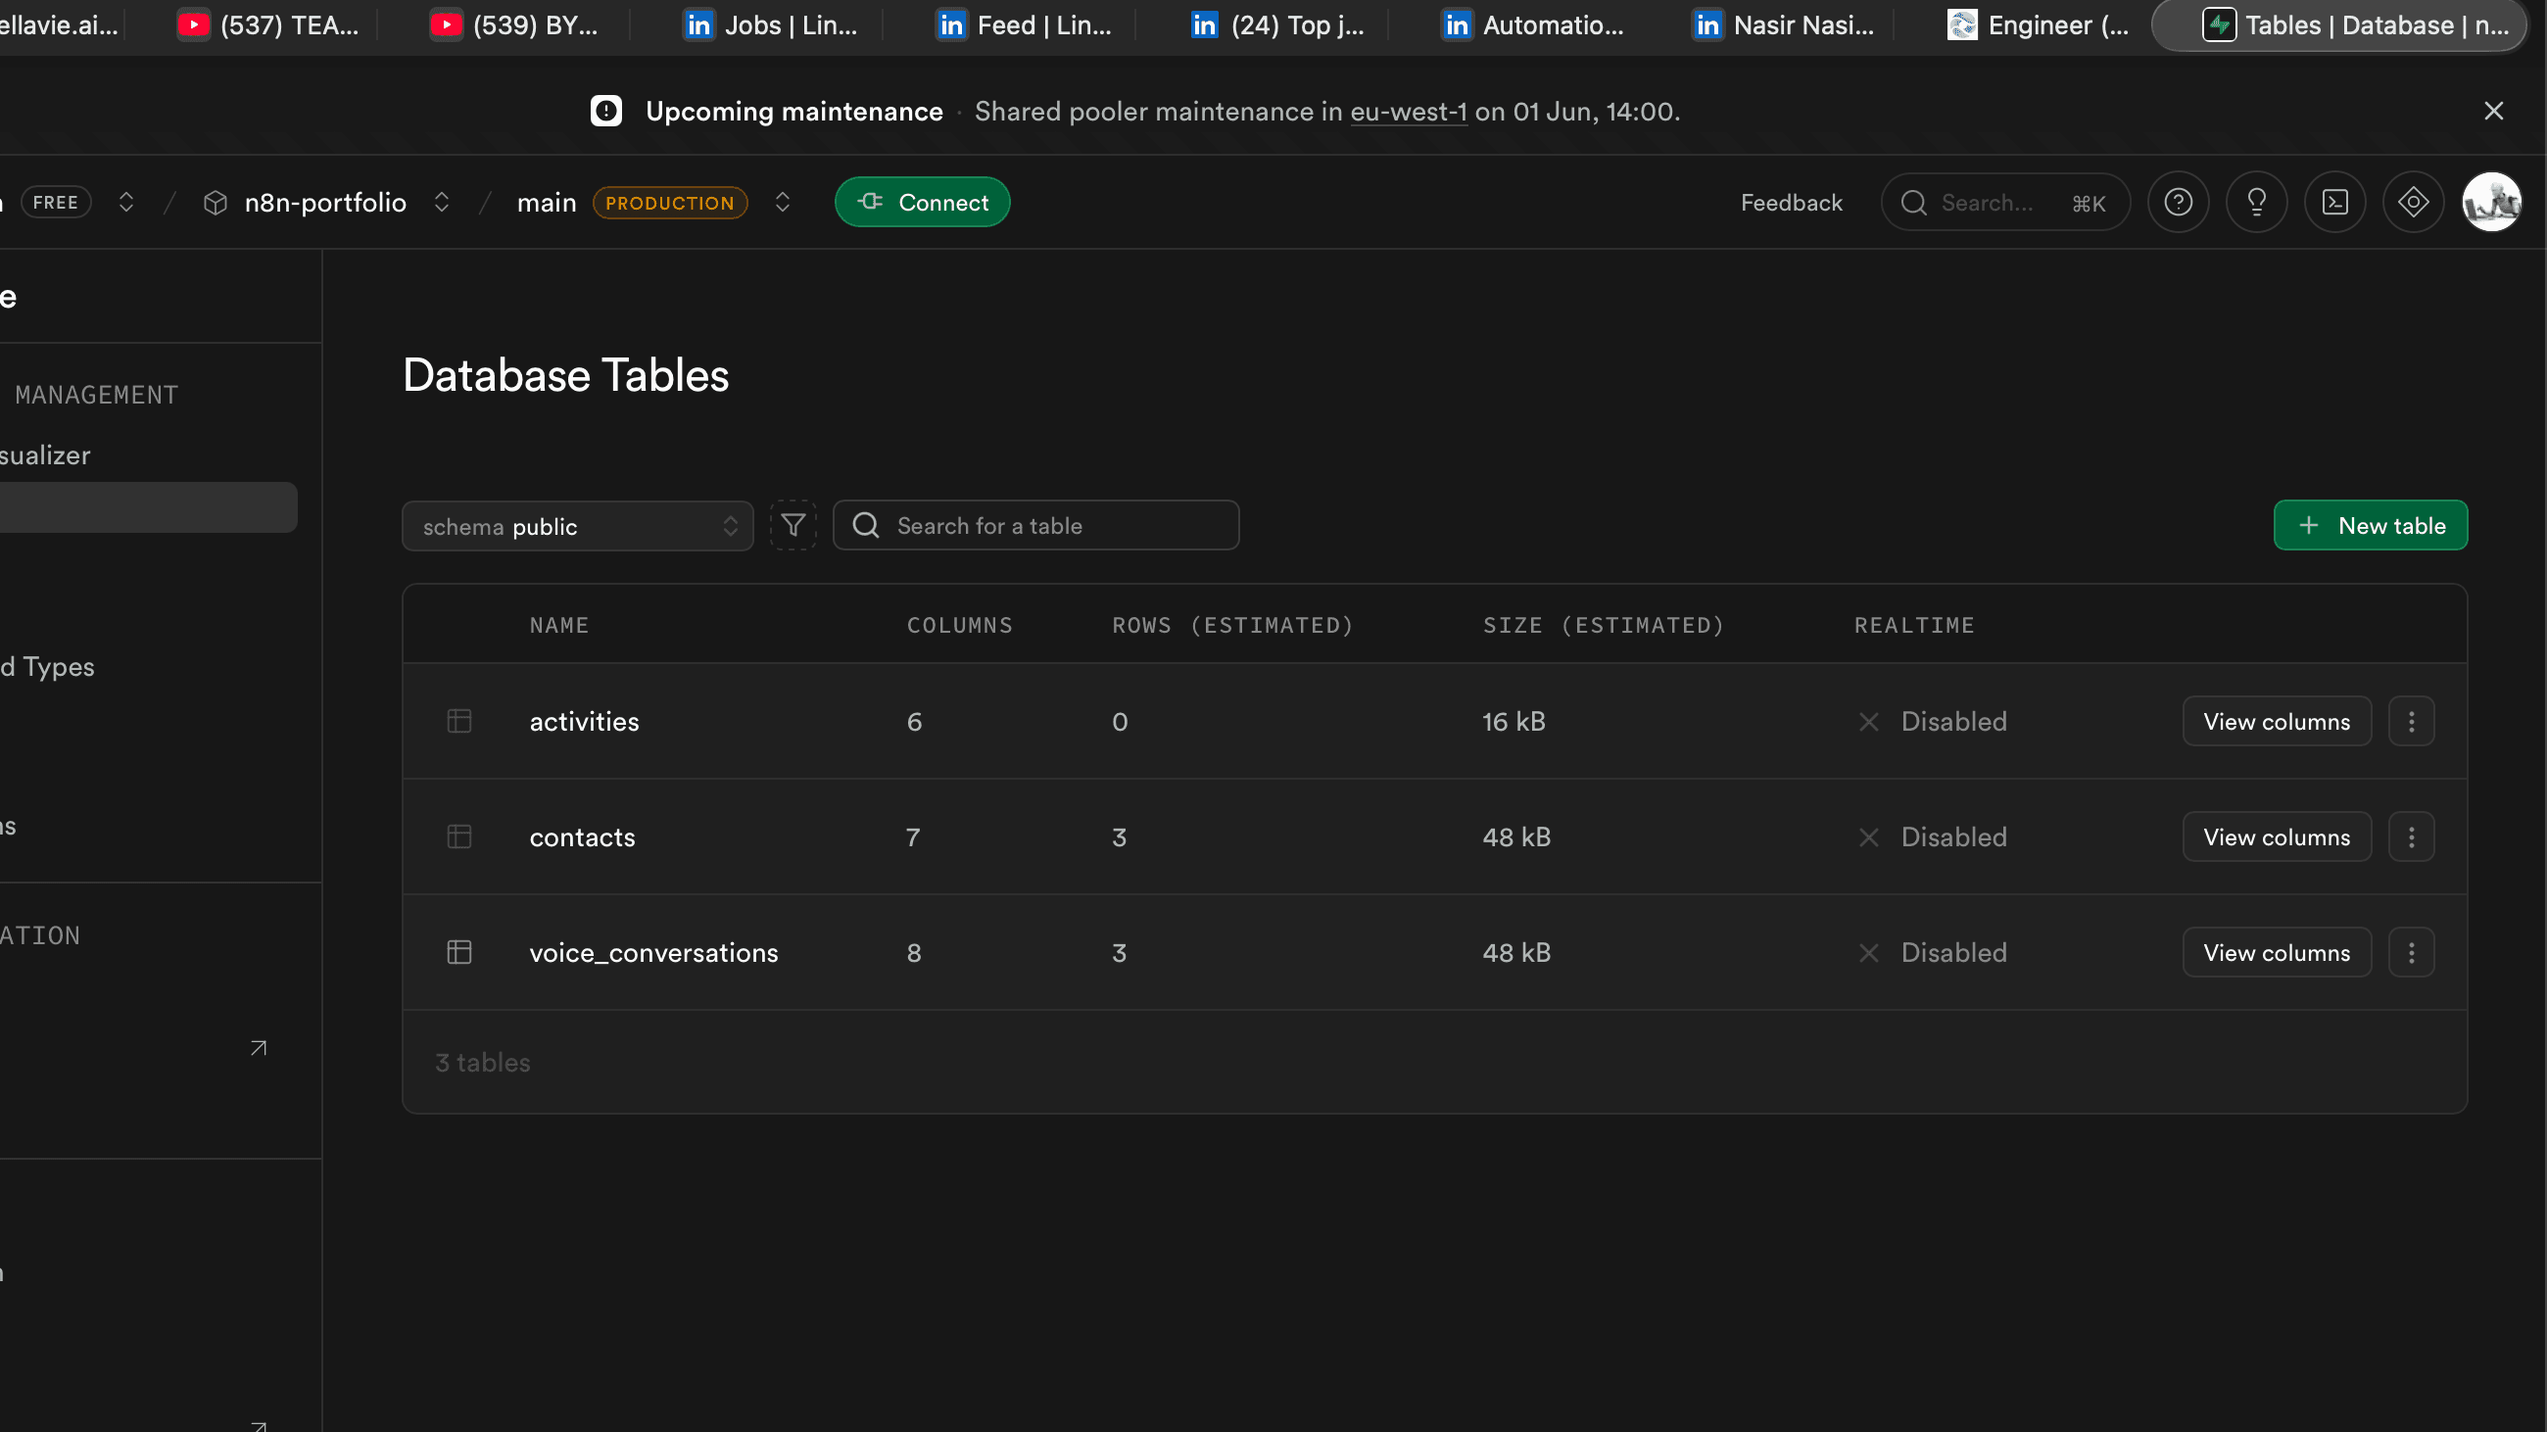This screenshot has width=2547, height=1432.
Task: View columns of contacts table
Action: pyautogui.click(x=2276, y=837)
